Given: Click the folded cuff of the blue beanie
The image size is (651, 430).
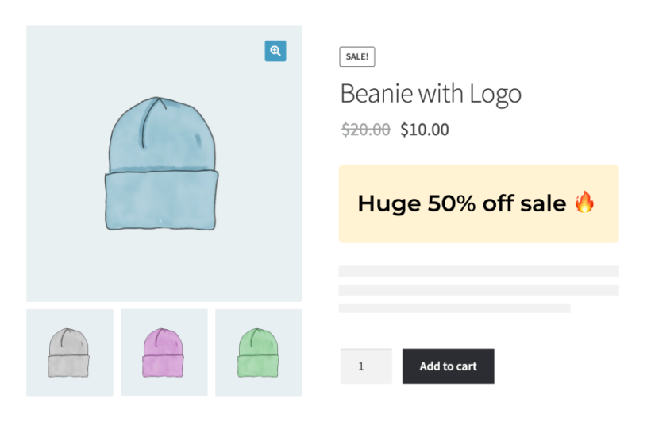Looking at the screenshot, I should click(160, 201).
